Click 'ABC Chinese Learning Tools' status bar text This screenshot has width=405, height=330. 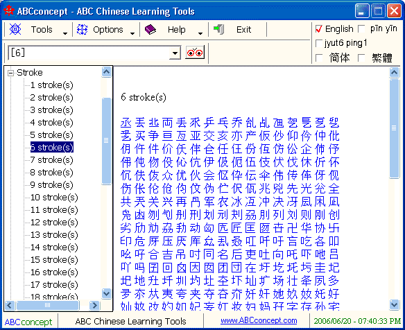[x=130, y=321]
